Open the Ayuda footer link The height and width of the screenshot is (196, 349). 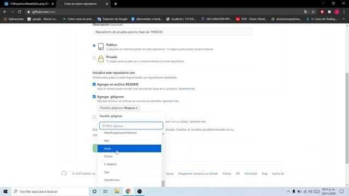click(170, 174)
